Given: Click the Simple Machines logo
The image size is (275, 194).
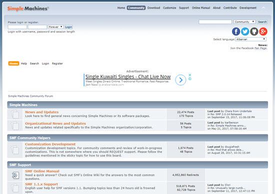Looking at the screenshot, I should 27,9.
